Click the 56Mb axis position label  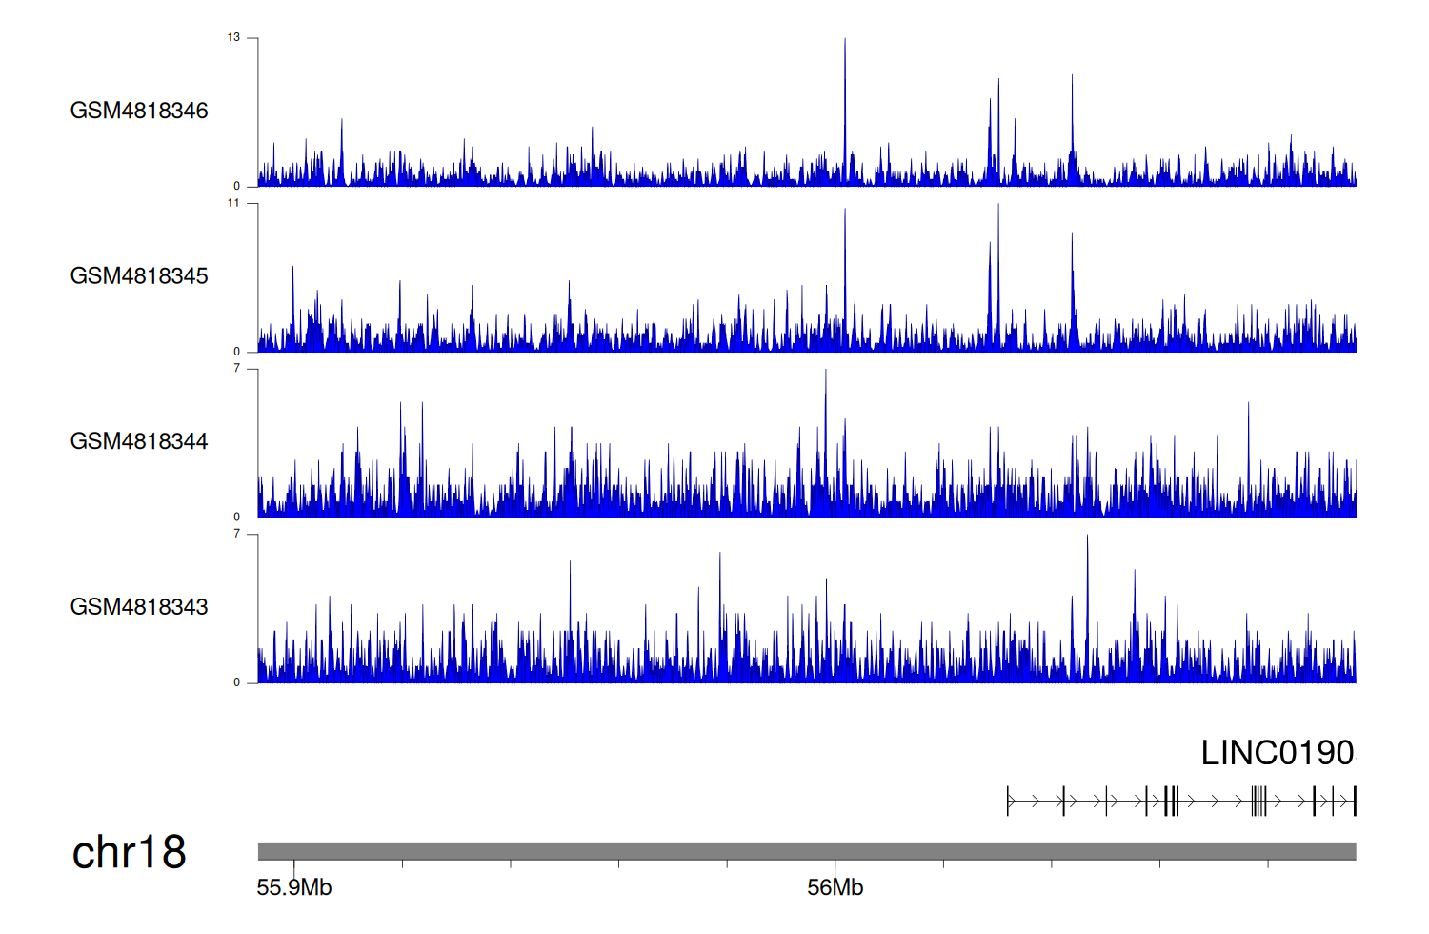point(835,888)
